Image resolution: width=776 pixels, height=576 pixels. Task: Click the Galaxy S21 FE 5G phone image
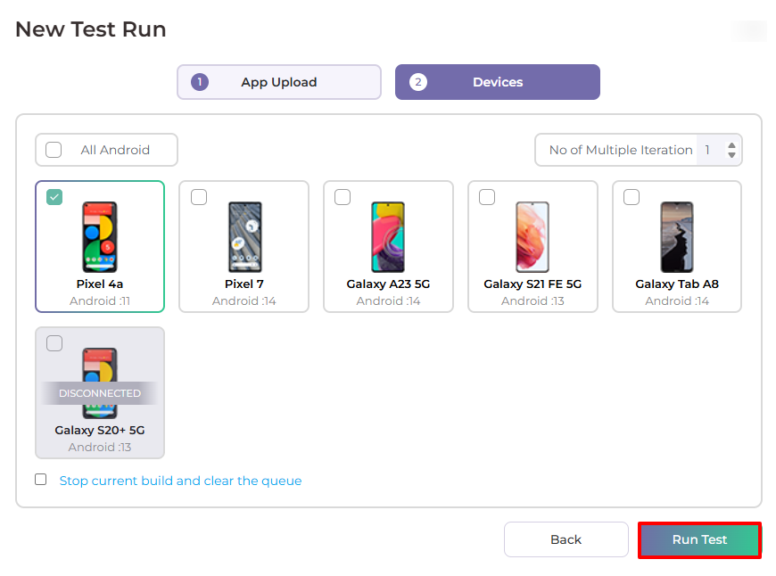point(532,236)
